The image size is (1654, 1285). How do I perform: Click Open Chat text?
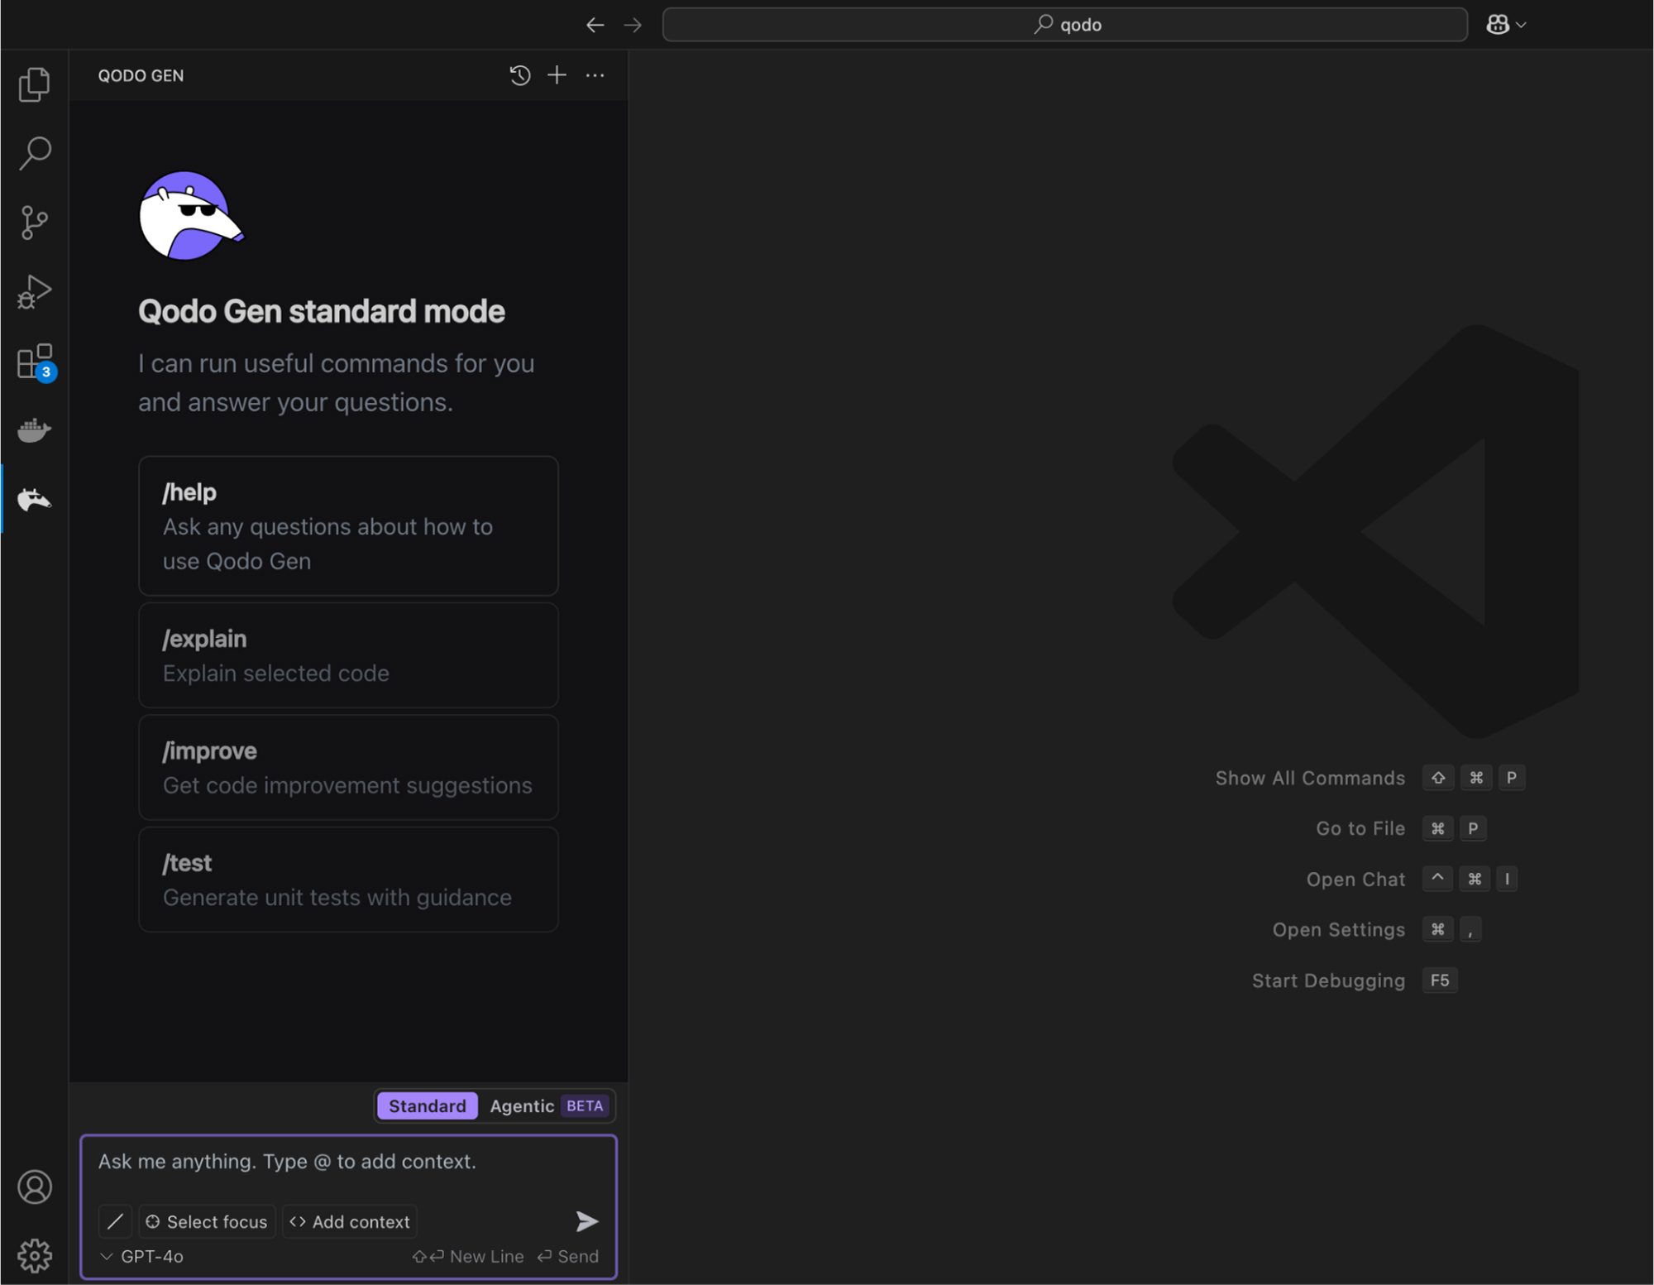tap(1355, 880)
